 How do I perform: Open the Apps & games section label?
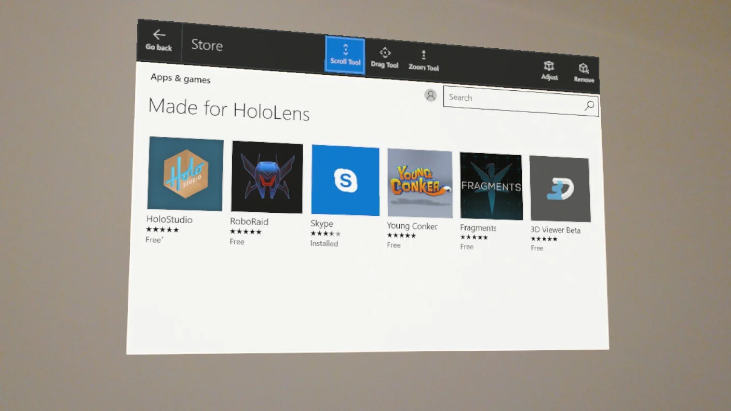pyautogui.click(x=180, y=78)
